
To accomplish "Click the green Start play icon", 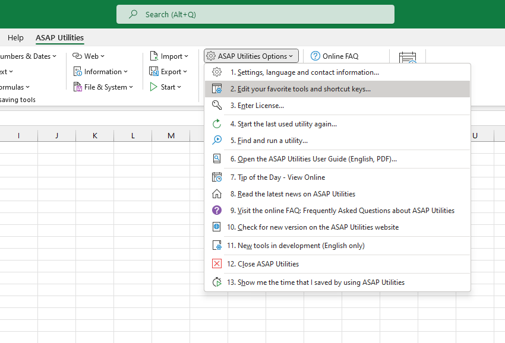I will pos(154,87).
